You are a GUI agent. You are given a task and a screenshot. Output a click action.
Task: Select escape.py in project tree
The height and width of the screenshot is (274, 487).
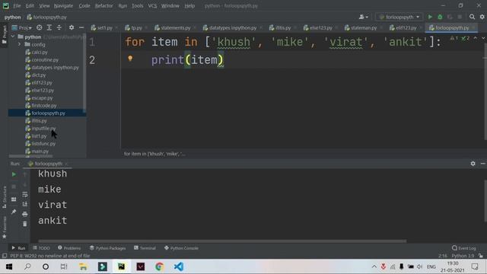(42, 98)
